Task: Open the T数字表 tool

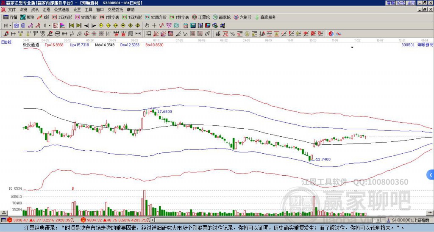Action: (x=179, y=17)
